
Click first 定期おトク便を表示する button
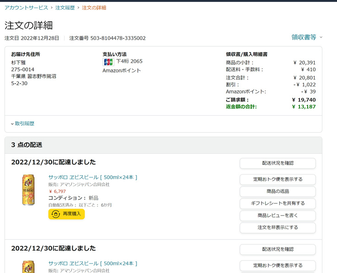[277, 179]
